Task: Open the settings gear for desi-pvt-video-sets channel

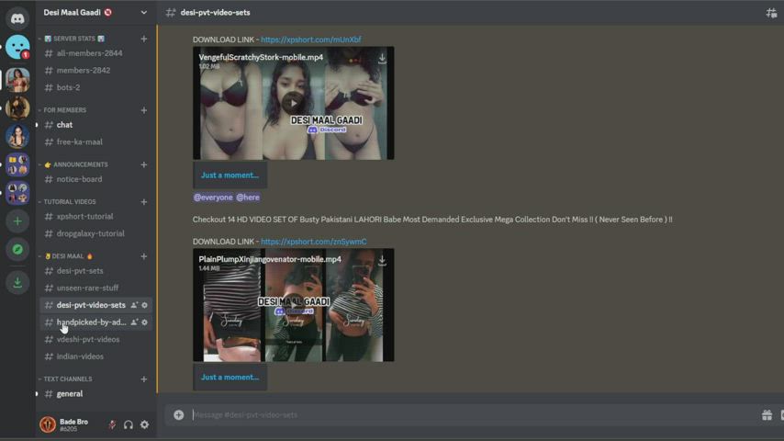Action: coord(144,305)
